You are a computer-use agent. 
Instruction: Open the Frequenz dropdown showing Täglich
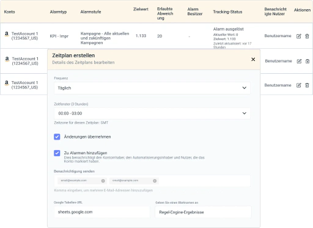152,88
